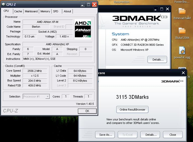
Task: Click the Voltage value 1.450 v
Action: 64,36
